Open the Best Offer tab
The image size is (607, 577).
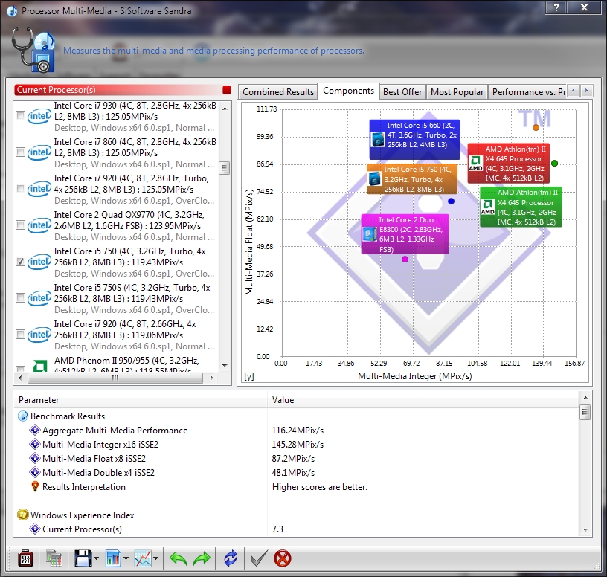tap(402, 92)
